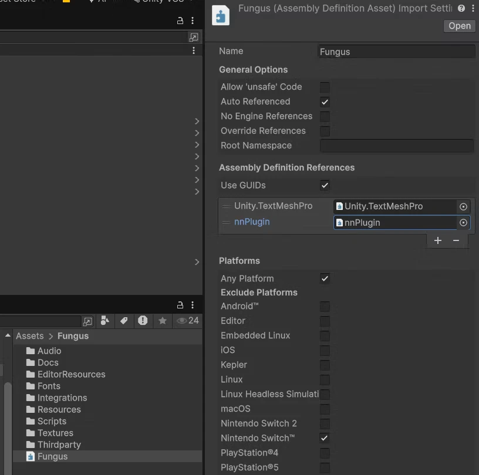Enable Allow 'unsafe' Code checkbox
The image size is (479, 475).
[325, 87]
